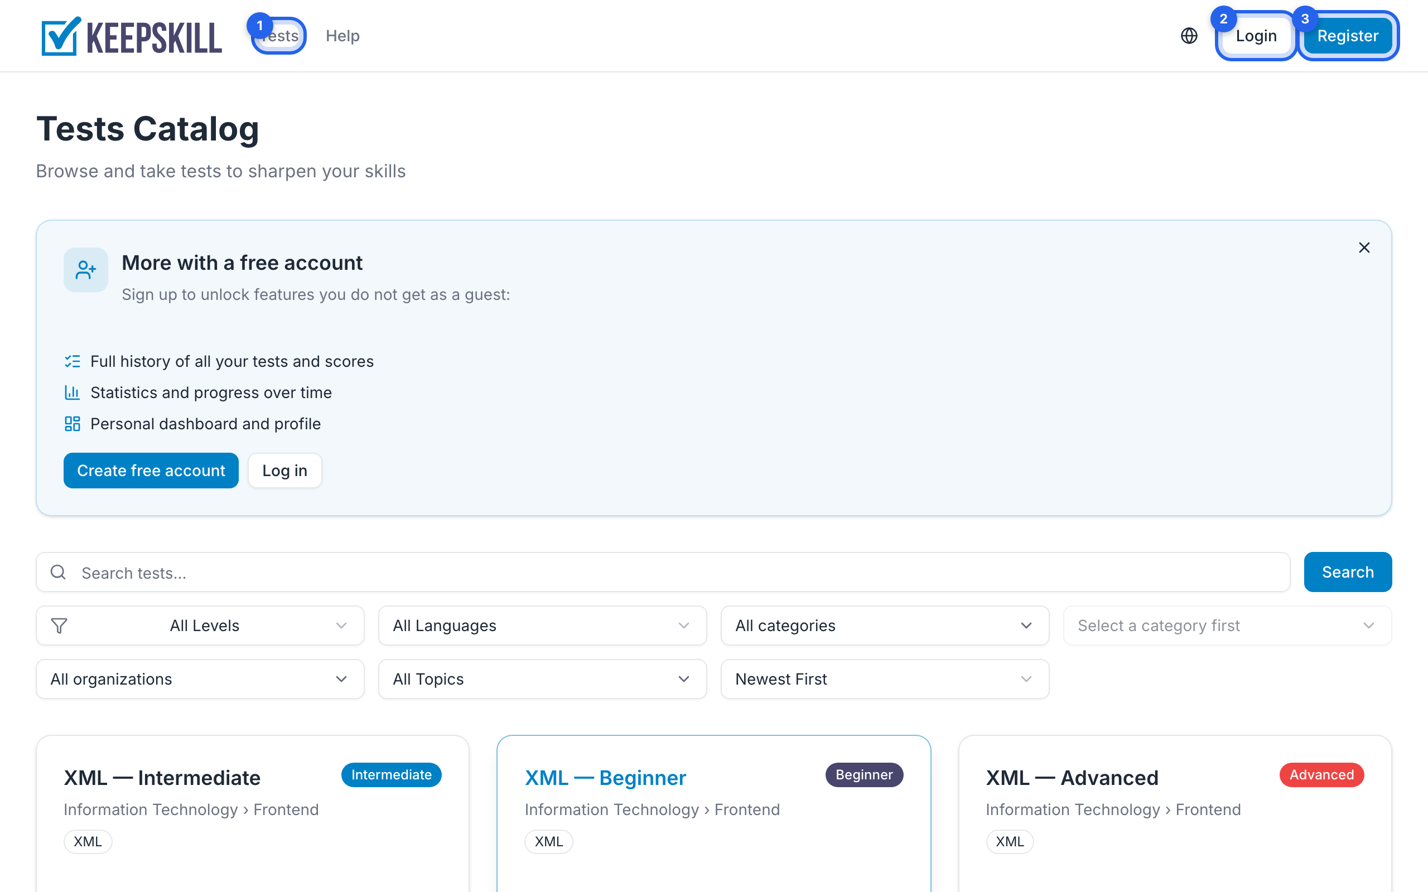Expand the All organizations dropdown

(200, 679)
